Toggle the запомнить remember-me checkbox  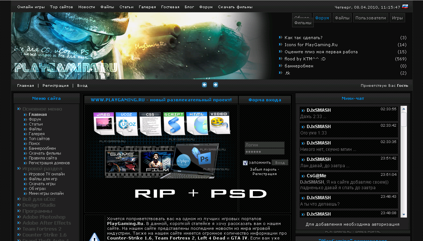pyautogui.click(x=245, y=163)
